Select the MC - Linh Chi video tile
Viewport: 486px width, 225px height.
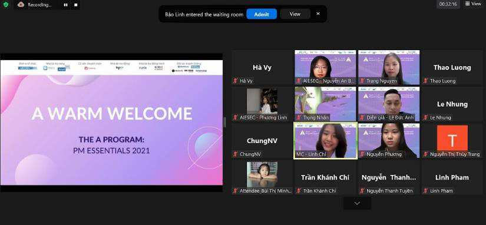[x=325, y=140]
